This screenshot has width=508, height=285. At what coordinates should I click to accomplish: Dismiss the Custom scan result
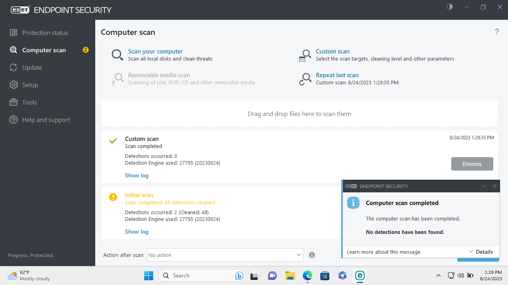pos(472,164)
